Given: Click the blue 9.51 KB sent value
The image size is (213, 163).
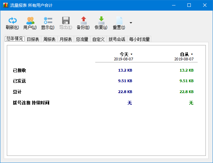Looking at the screenshot, I should 125,81.
